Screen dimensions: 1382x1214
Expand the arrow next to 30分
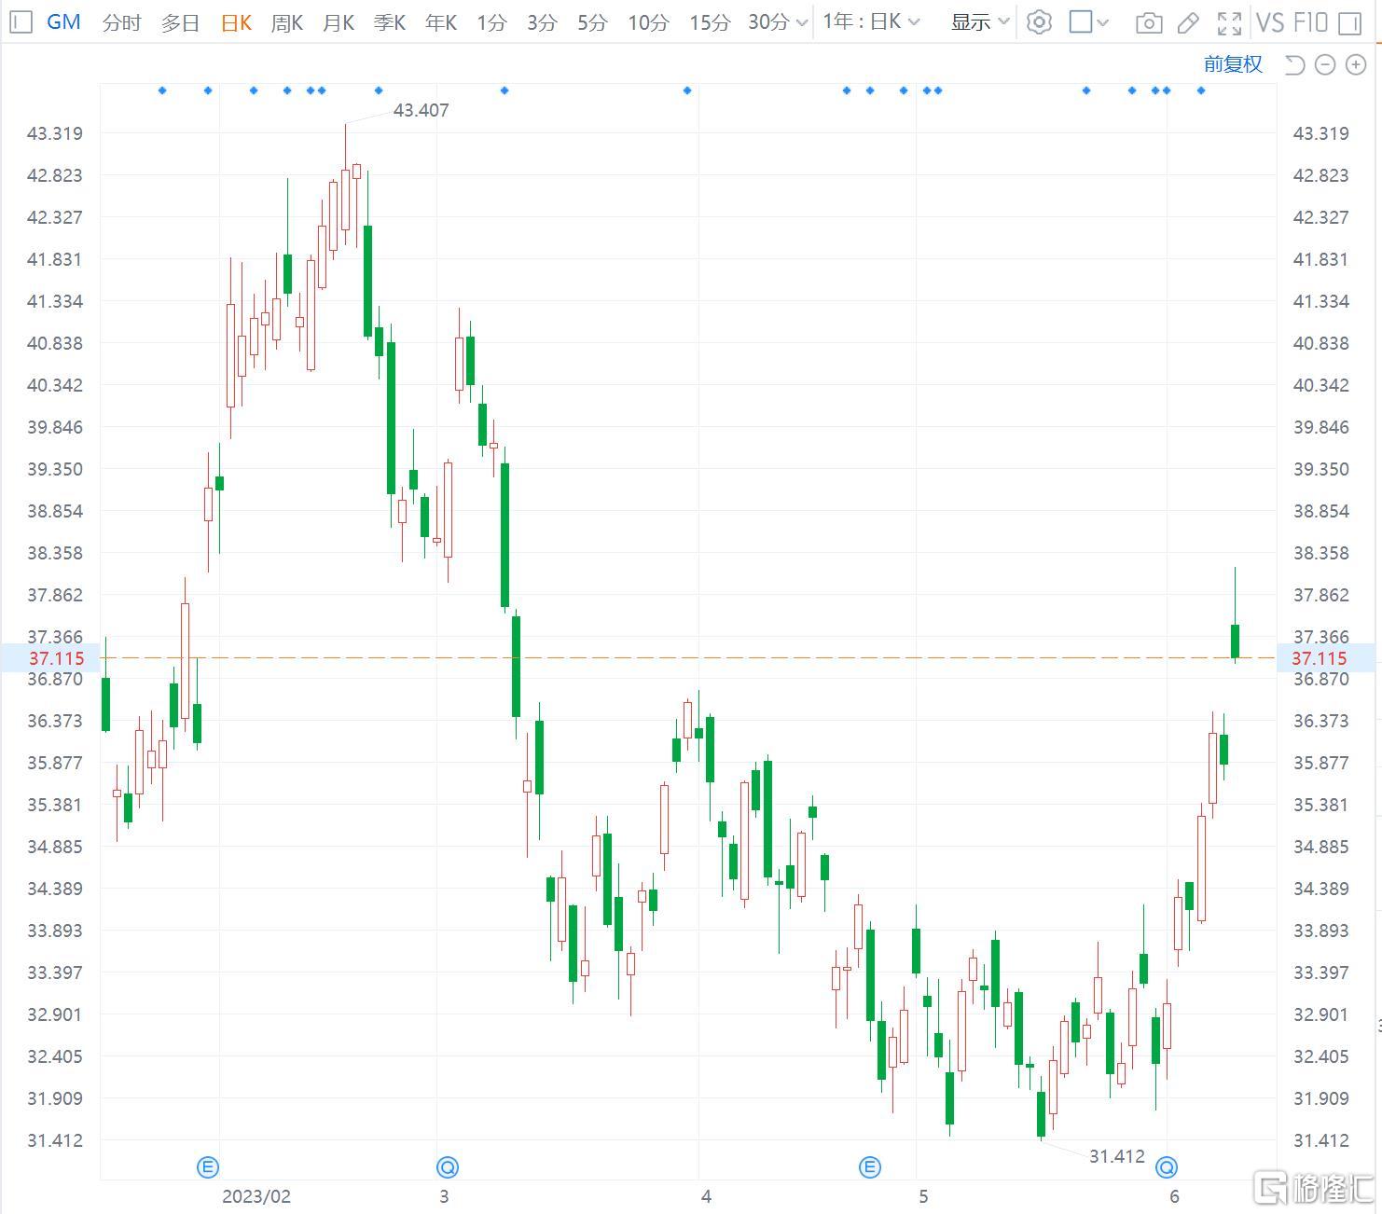[802, 23]
